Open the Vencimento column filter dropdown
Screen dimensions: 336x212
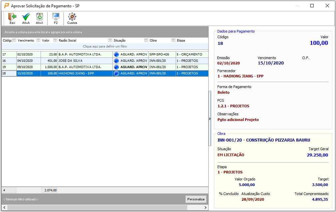coord(38,40)
